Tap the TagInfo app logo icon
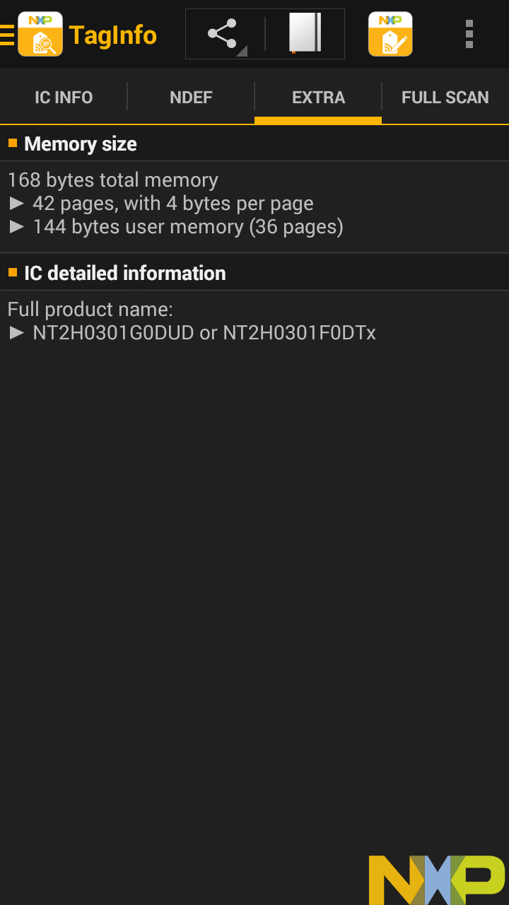 [x=40, y=34]
